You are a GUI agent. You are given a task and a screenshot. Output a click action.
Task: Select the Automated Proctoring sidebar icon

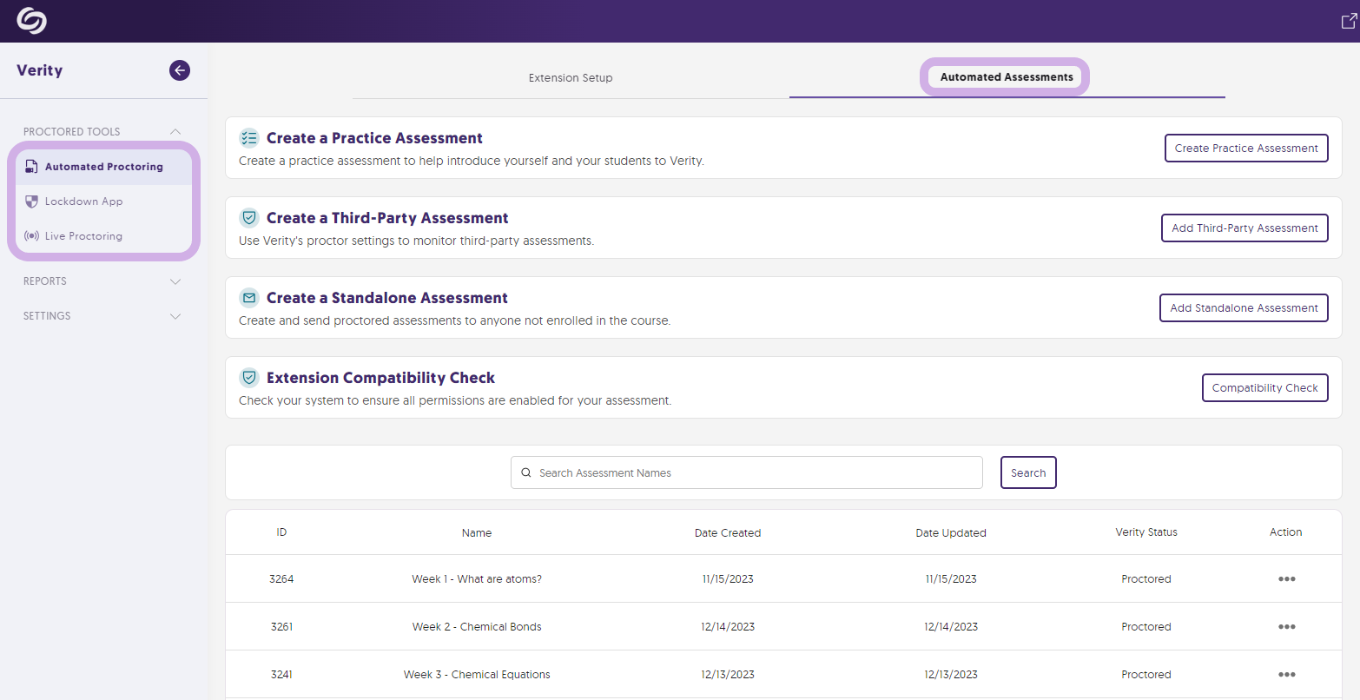coord(31,166)
